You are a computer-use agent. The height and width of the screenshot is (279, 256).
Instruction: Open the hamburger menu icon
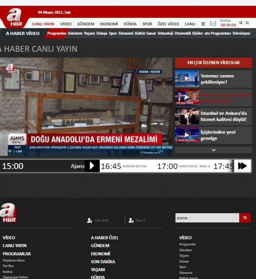tap(203, 24)
